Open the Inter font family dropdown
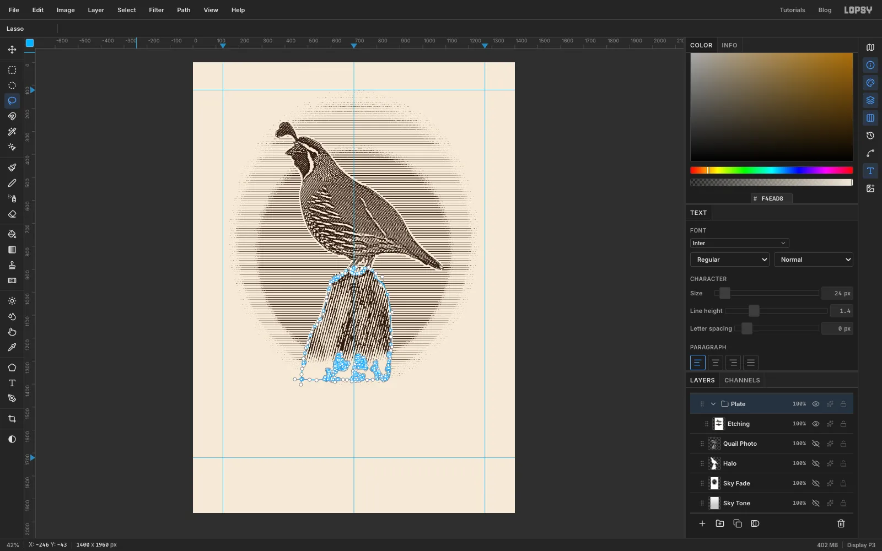The width and height of the screenshot is (882, 551). point(739,243)
